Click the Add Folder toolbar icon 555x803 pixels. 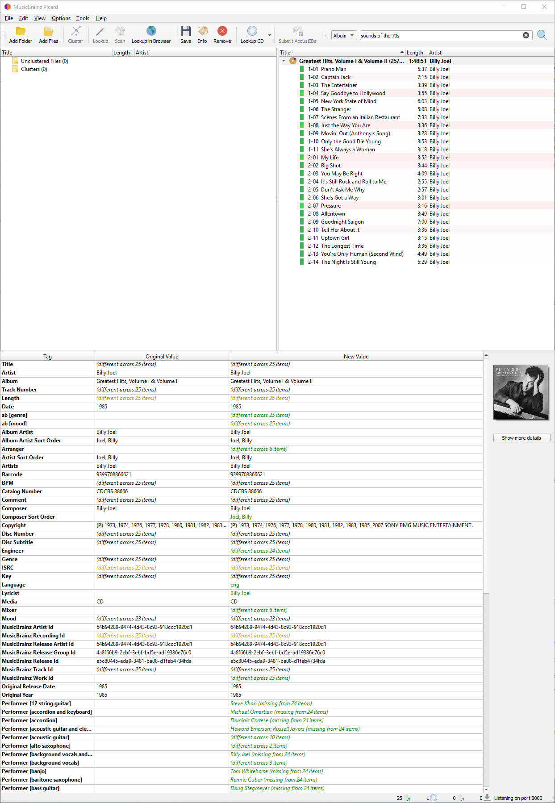click(21, 31)
